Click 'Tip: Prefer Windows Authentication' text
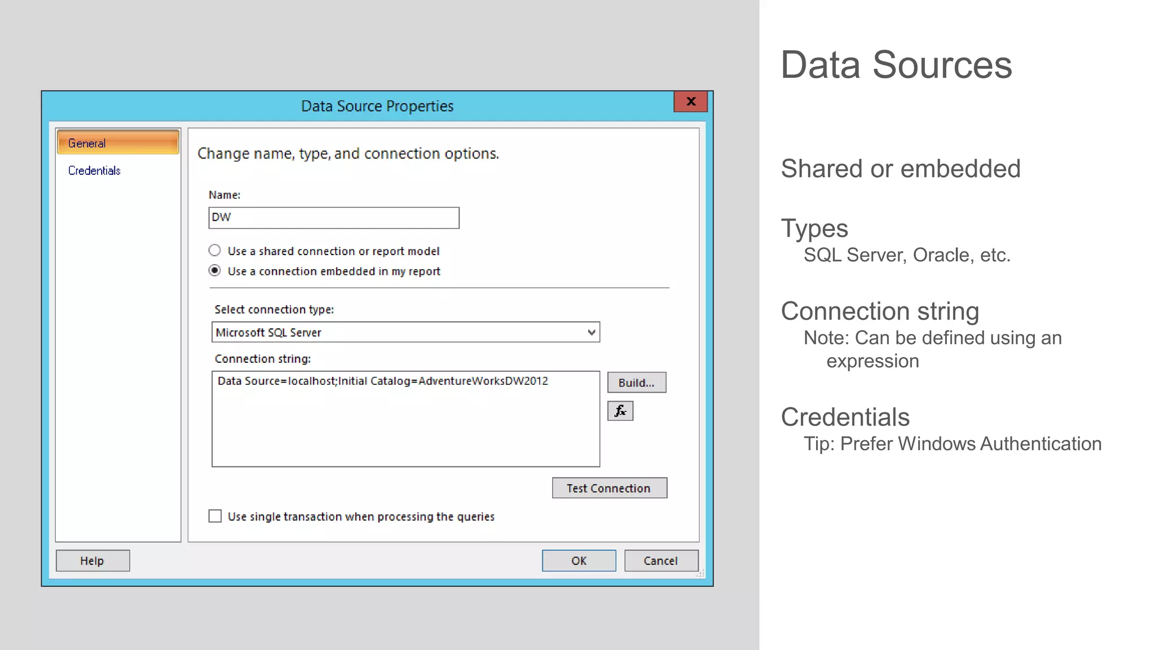Screen dimensions: 1155x650 click(x=953, y=444)
